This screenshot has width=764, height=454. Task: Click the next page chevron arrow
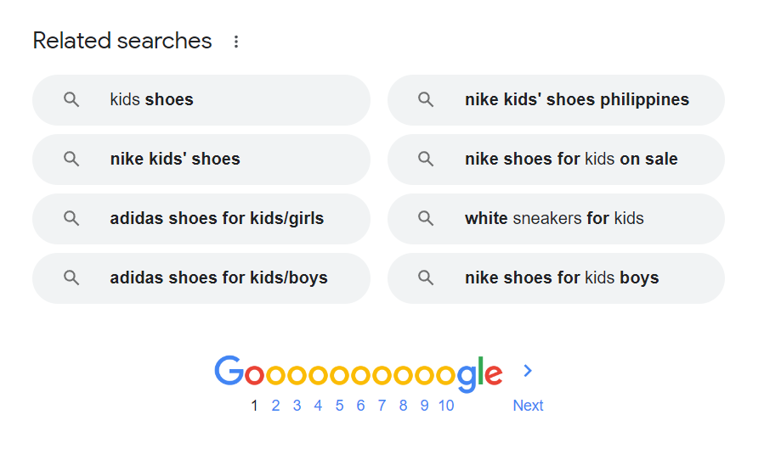tap(528, 371)
